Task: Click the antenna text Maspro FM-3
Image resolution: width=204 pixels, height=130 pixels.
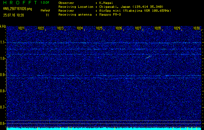Action: tap(110, 15)
